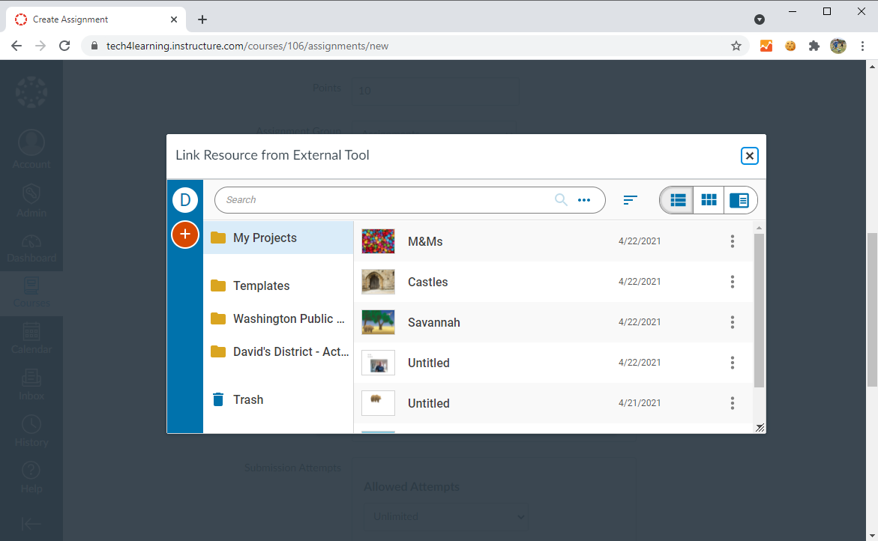This screenshot has height=541, width=878.
Task: Open Chrome profile avatar
Action: 838,46
